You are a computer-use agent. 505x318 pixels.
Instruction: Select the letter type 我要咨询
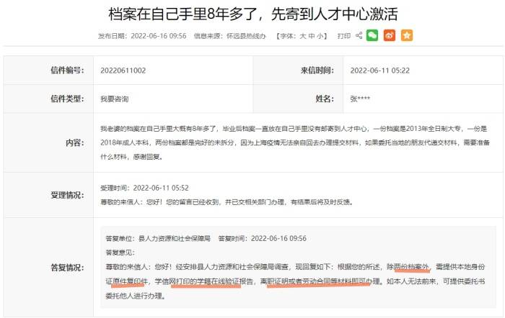(x=114, y=99)
